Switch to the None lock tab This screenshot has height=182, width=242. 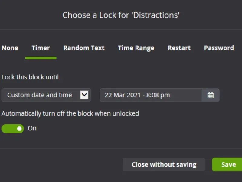10,48
